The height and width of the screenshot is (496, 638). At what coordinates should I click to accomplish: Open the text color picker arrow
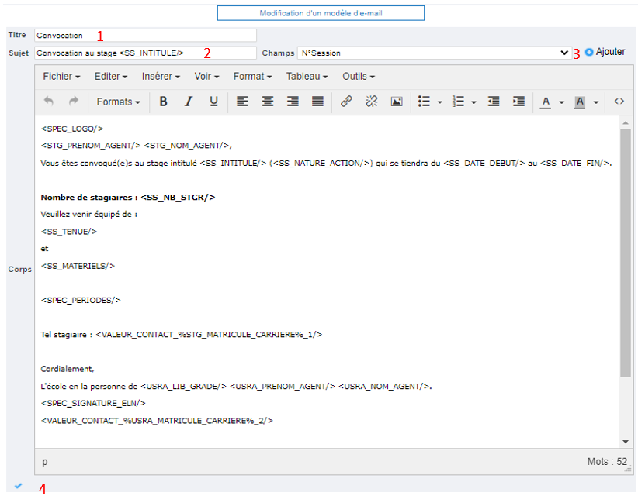coord(561,102)
